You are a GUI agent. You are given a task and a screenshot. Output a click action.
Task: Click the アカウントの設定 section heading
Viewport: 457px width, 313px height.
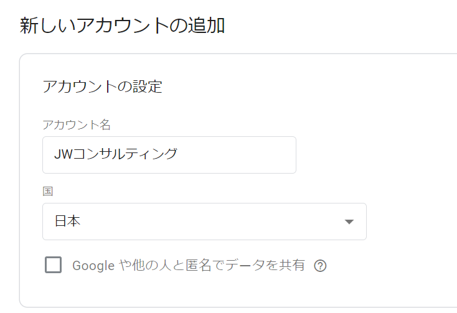coord(102,86)
